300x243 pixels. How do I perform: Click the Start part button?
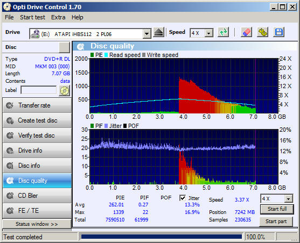(276, 221)
